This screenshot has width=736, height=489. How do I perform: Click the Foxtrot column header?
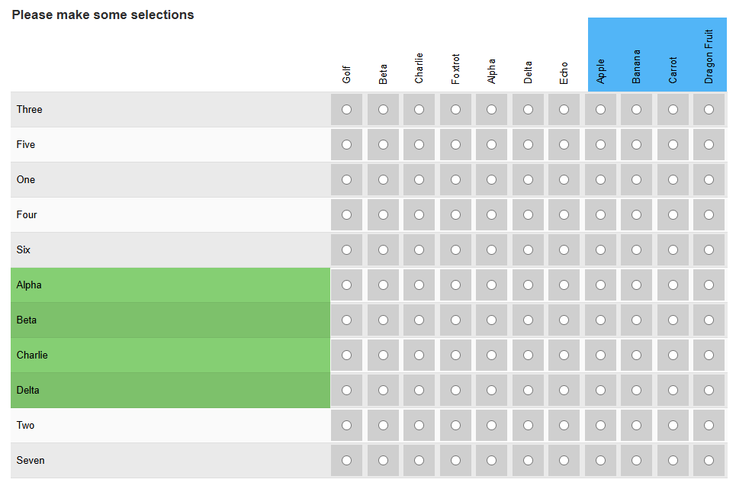tap(455, 69)
